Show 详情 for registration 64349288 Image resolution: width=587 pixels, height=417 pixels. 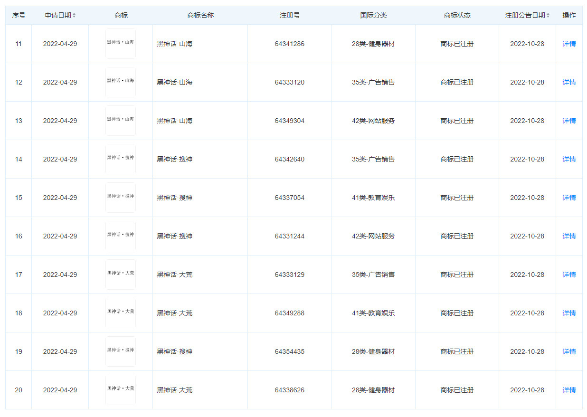(569, 313)
